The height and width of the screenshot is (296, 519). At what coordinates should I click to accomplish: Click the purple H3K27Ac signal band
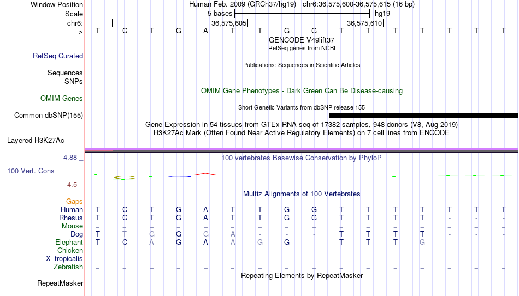302,150
